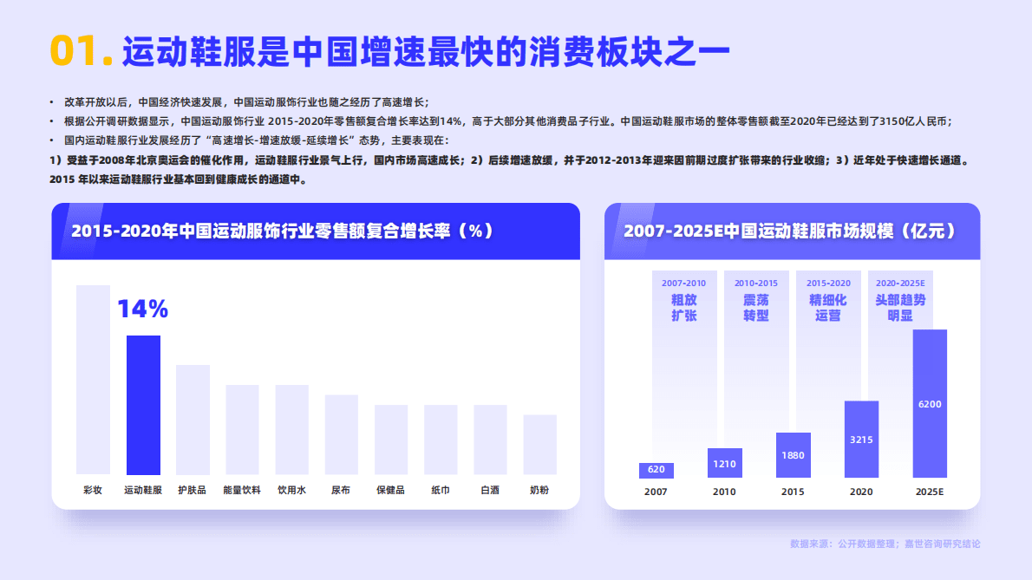Click the right chart header 2007-2025E 市场规模
Image resolution: width=1032 pixels, height=580 pixels.
pos(790,231)
